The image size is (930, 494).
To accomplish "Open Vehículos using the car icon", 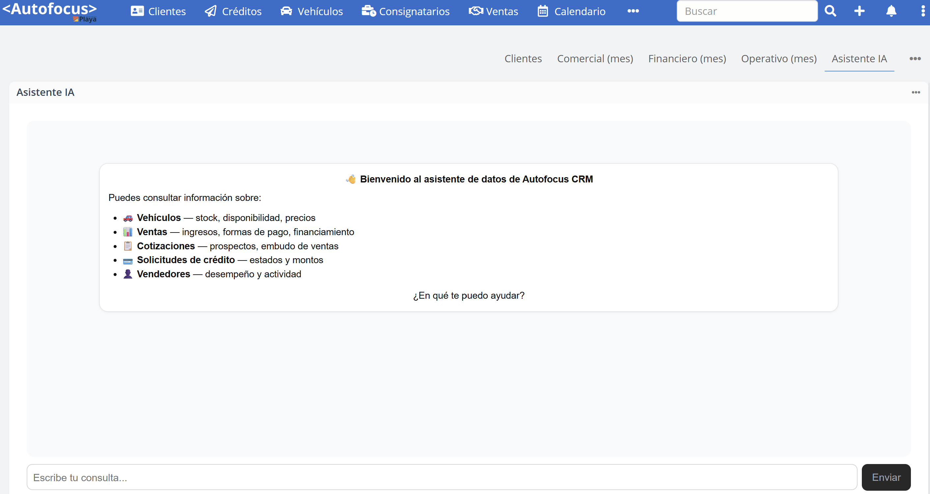I will coord(287,11).
